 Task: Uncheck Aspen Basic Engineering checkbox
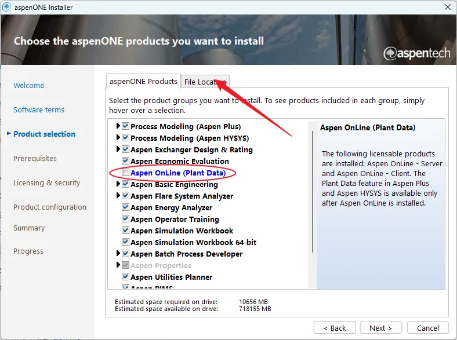pos(126,184)
